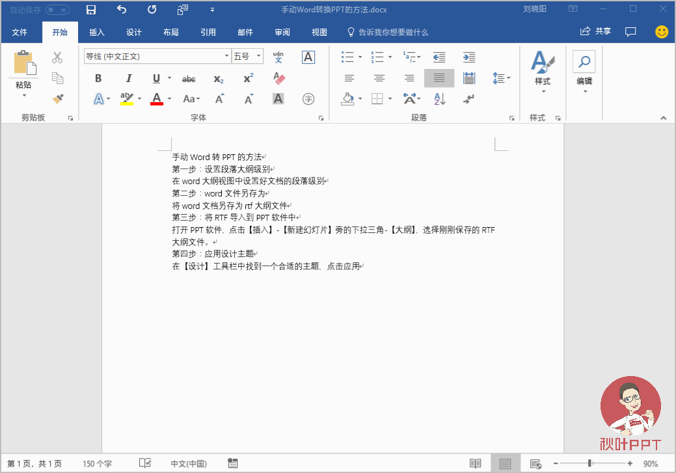Viewport: 676px width, 473px height.
Task: Switch to the 插入 tab
Action: click(96, 33)
